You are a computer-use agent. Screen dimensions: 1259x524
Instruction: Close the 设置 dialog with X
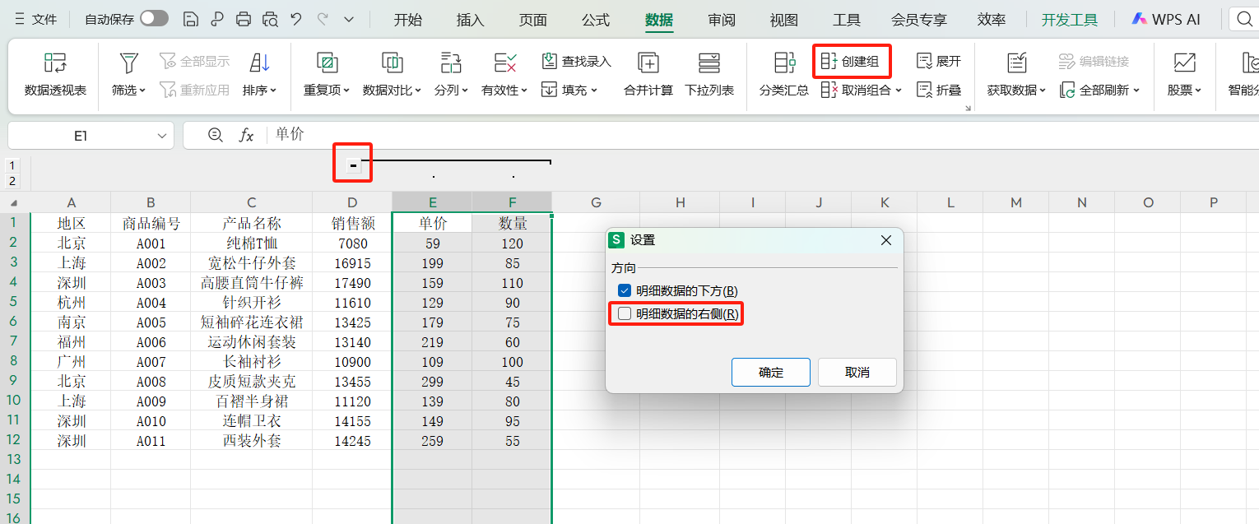(x=885, y=240)
